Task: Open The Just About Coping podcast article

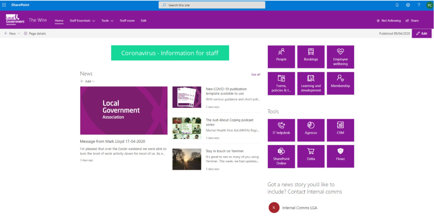Action: [229, 122]
